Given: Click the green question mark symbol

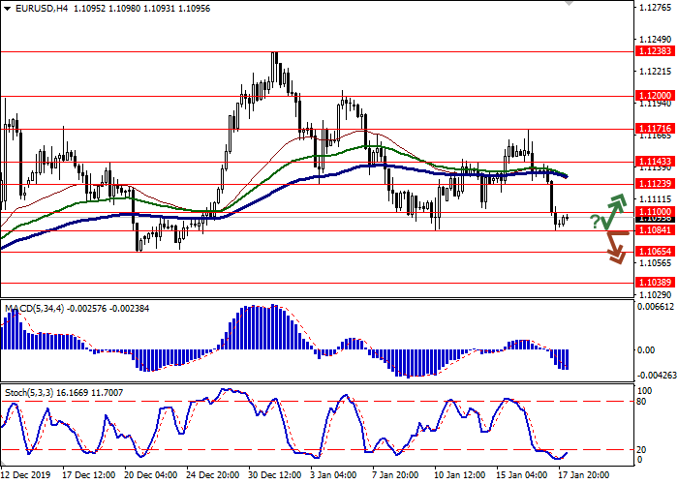Looking at the screenshot, I should (x=595, y=222).
